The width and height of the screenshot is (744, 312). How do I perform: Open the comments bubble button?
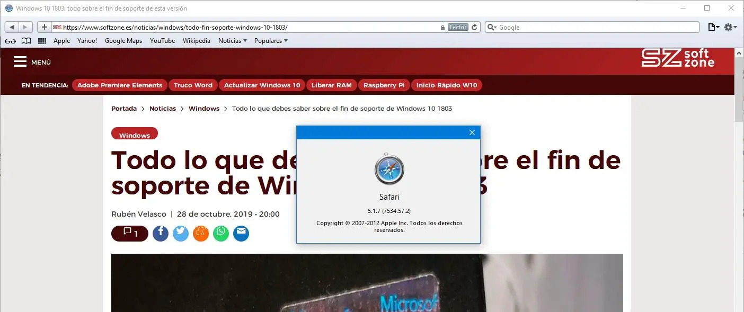pyautogui.click(x=130, y=234)
